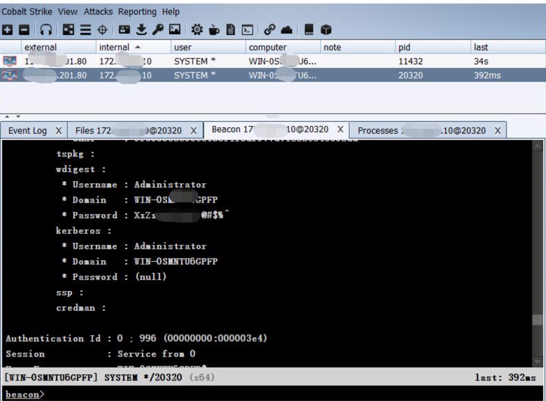Click the 'last: 392ms' console status text

[x=505, y=377]
